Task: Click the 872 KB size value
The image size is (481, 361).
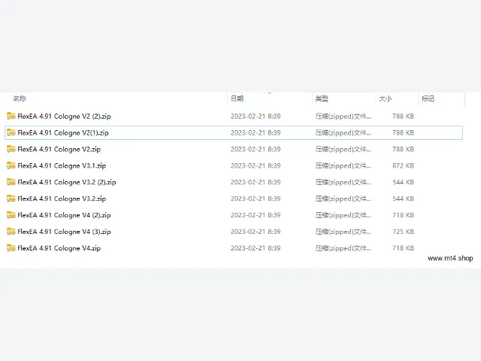Action: [x=403, y=165]
